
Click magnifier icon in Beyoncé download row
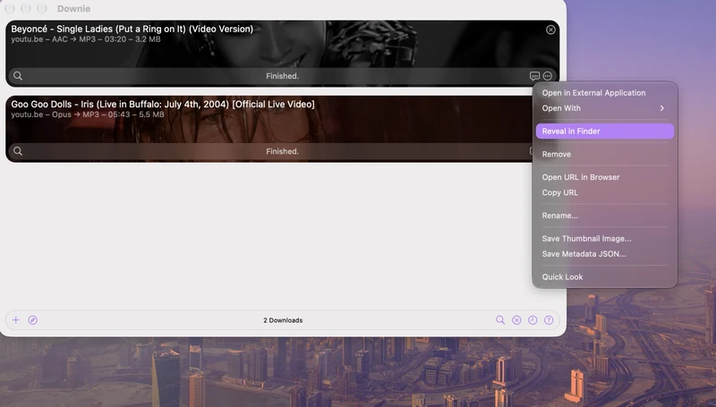(x=18, y=76)
